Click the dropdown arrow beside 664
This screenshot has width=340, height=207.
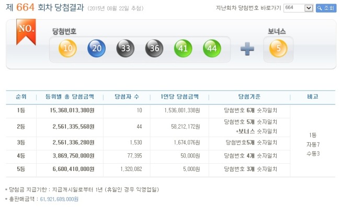pos(309,8)
